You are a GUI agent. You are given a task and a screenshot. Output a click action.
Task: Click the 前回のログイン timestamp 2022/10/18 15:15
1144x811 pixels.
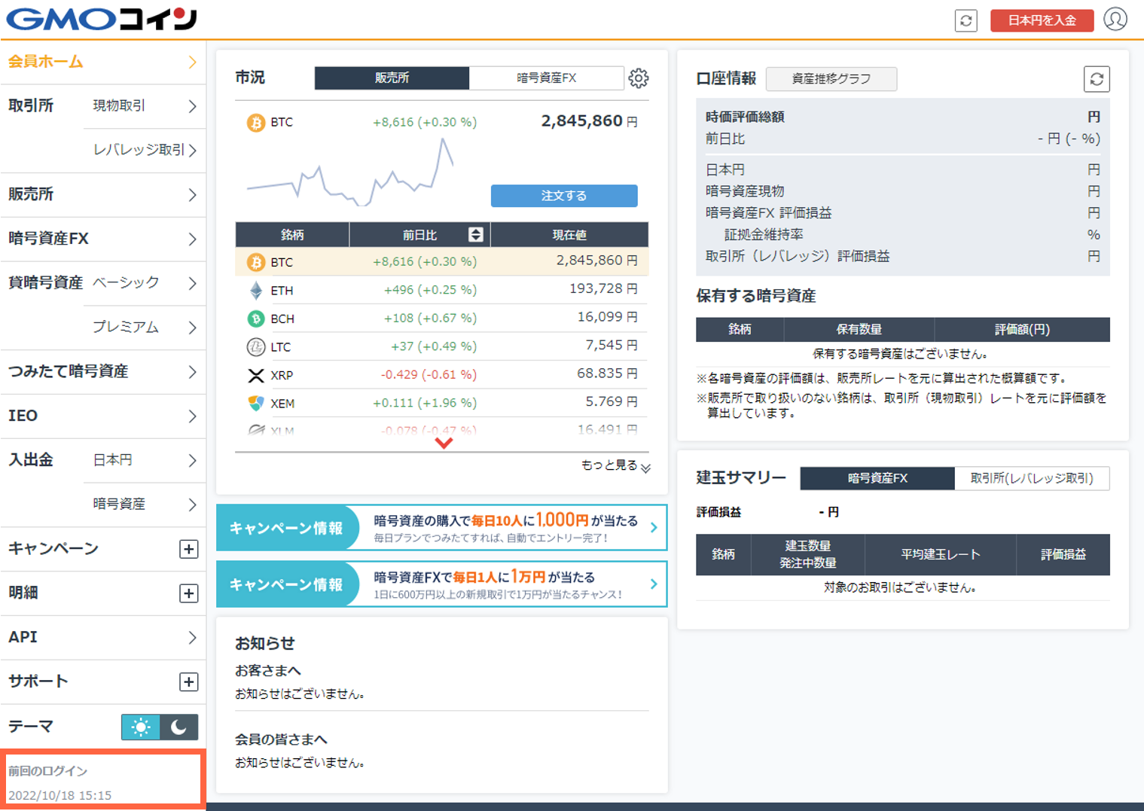(60, 796)
